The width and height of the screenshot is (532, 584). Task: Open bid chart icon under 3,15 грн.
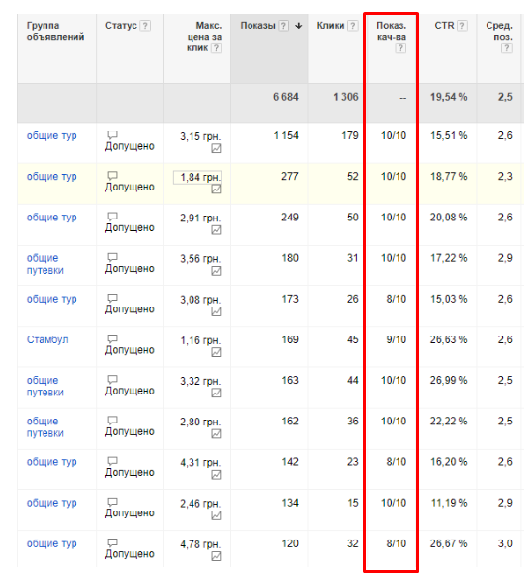(216, 148)
